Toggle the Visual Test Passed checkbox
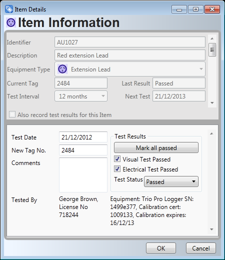This screenshot has height=260, width=225. click(x=117, y=159)
